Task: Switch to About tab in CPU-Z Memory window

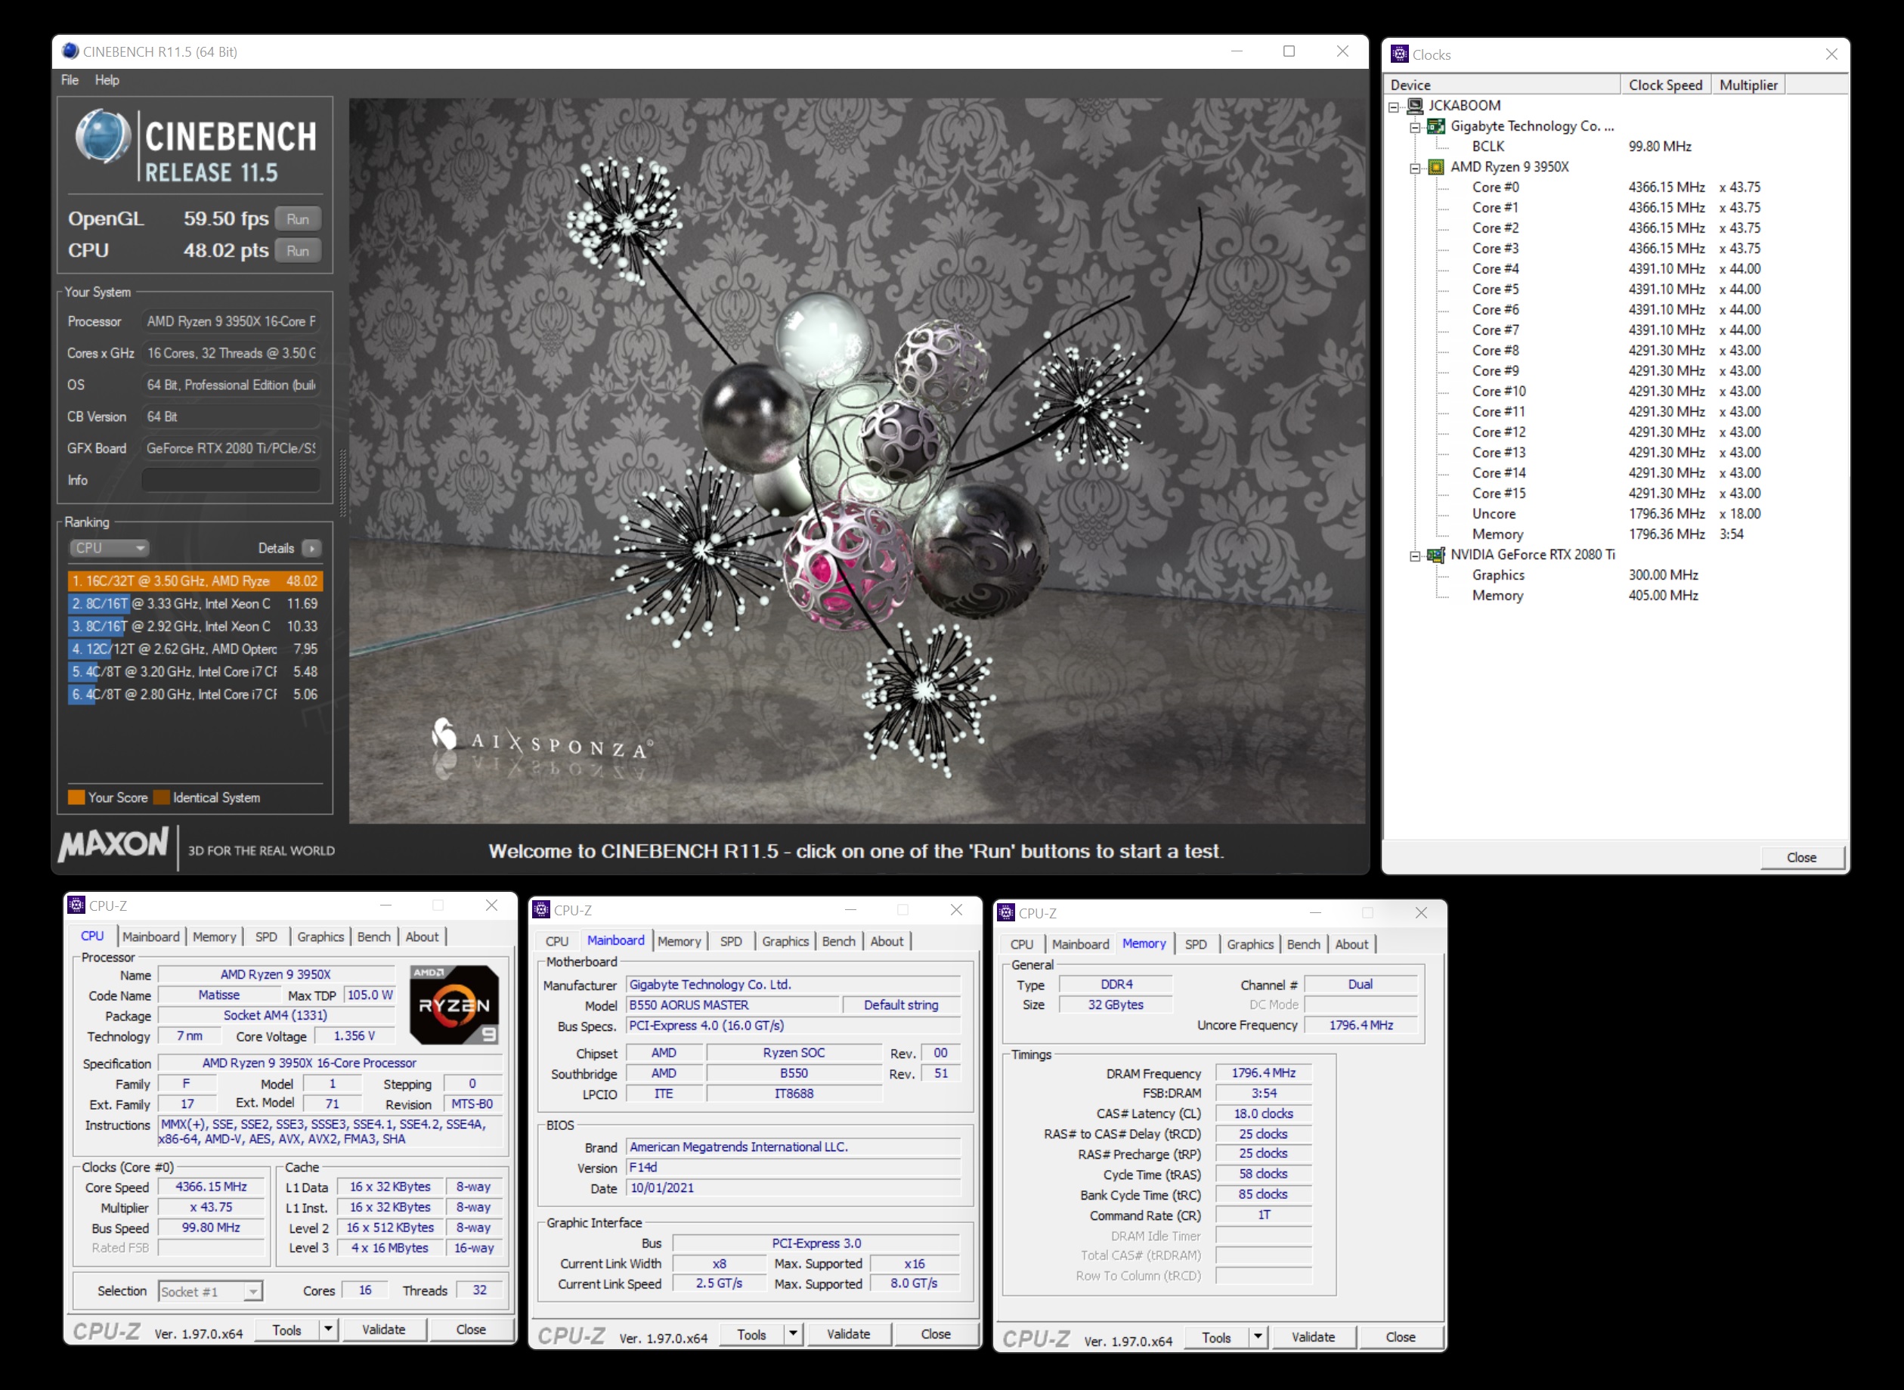Action: (x=1351, y=944)
